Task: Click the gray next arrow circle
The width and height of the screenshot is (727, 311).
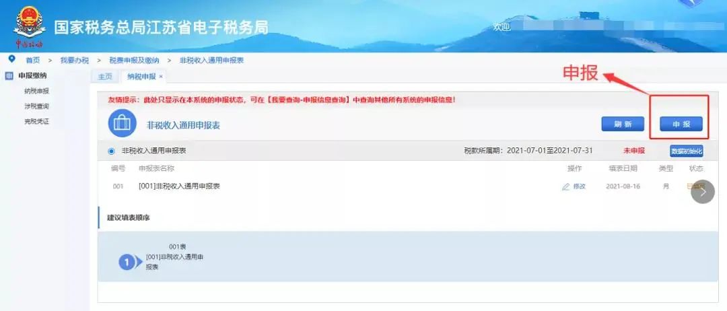Action: click(702, 192)
